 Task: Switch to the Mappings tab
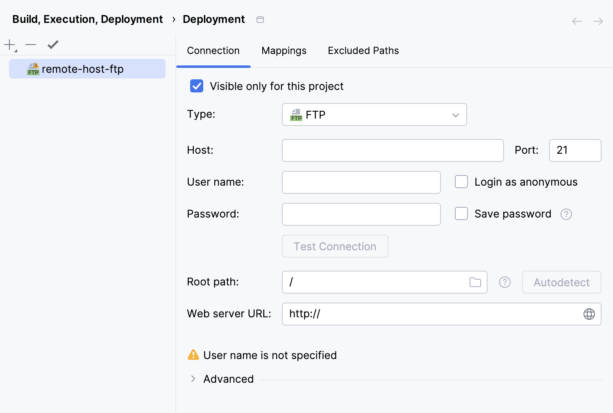[x=284, y=50]
